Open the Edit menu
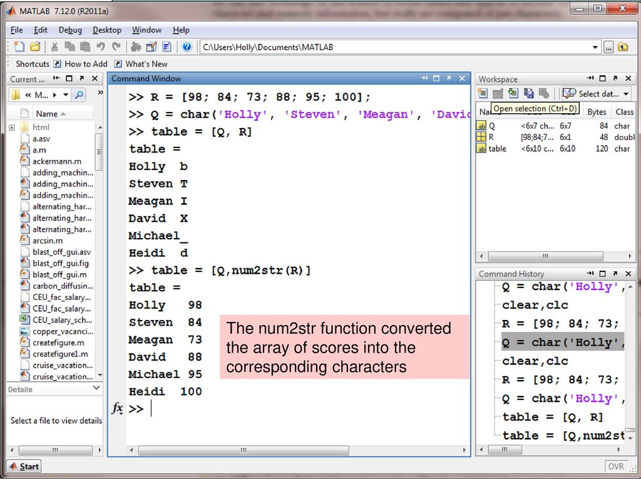This screenshot has width=641, height=480. (41, 30)
